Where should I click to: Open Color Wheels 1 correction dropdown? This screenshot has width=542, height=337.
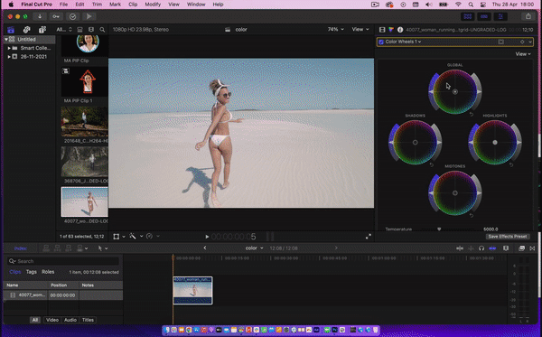[x=403, y=42]
